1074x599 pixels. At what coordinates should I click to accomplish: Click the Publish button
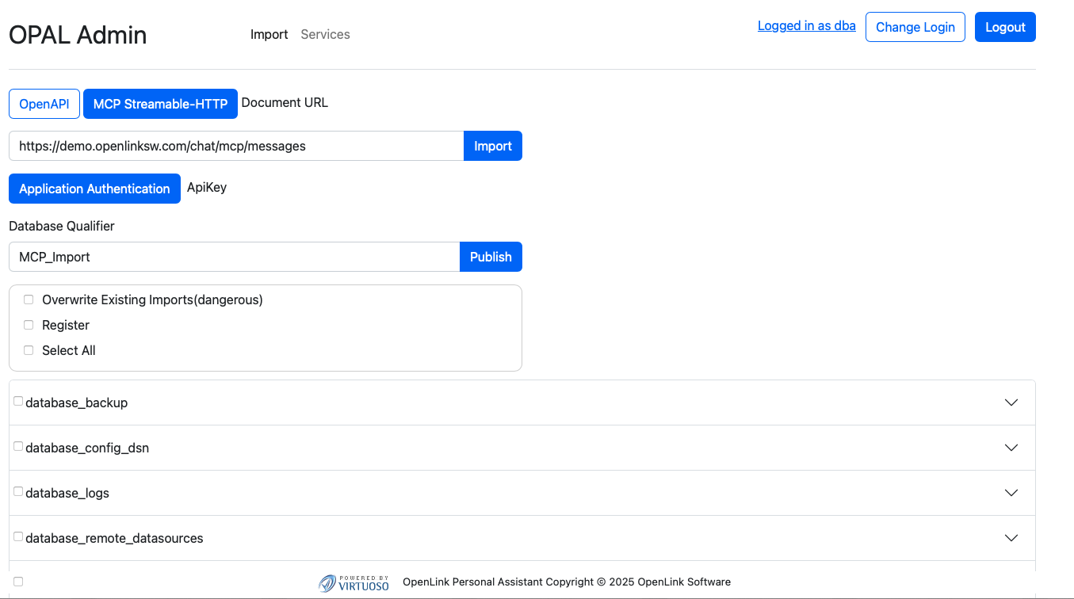tap(491, 257)
